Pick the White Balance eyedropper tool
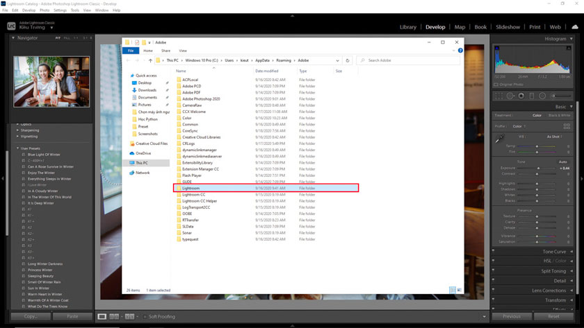This screenshot has width=584, height=328. [x=499, y=139]
